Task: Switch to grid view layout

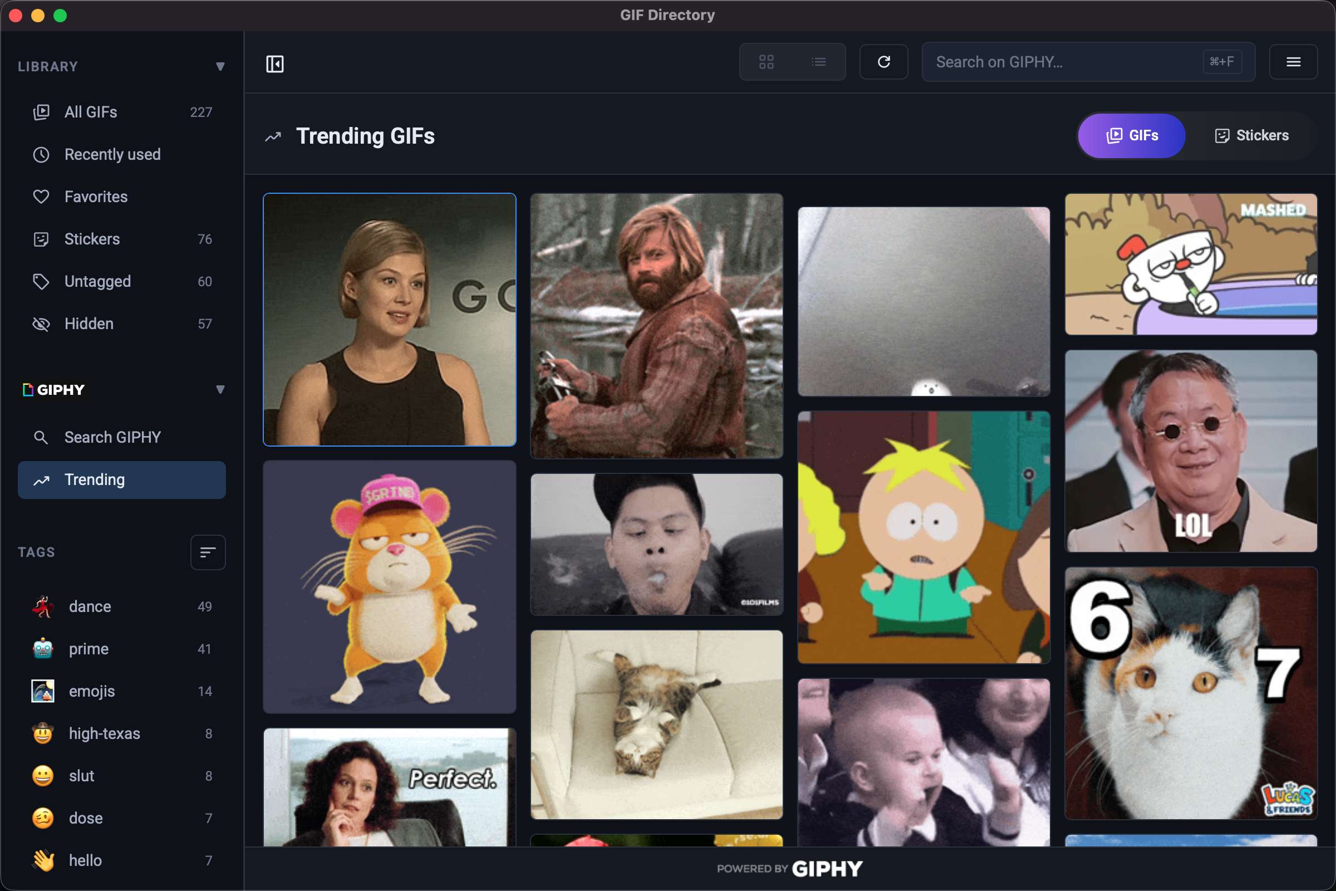Action: [x=767, y=62]
